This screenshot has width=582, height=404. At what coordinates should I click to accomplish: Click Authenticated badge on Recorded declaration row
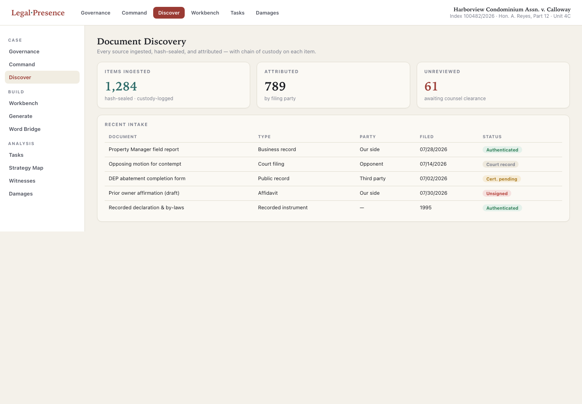pyautogui.click(x=502, y=208)
